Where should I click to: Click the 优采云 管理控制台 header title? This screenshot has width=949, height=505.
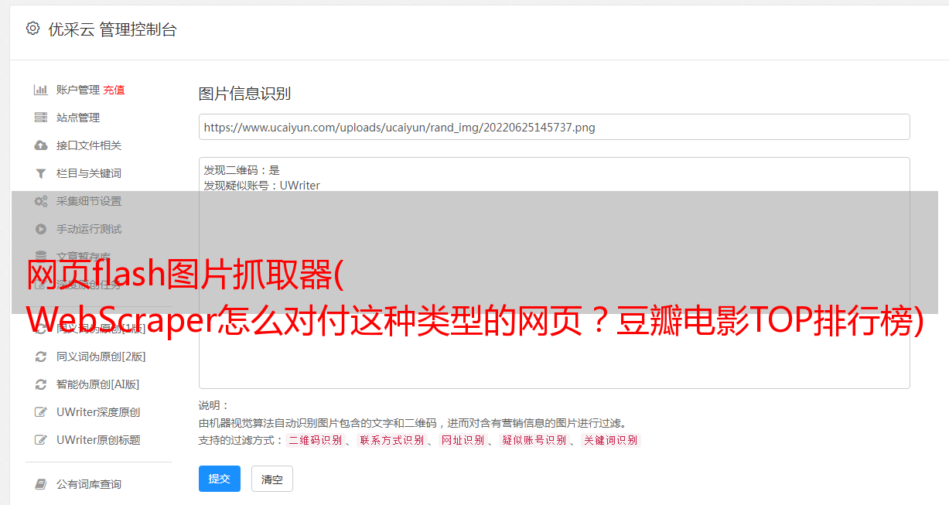(x=112, y=29)
